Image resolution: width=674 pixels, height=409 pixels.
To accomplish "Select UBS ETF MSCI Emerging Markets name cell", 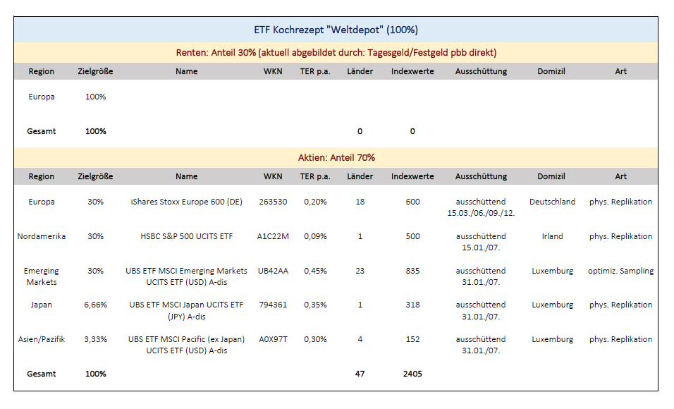I will coord(187,276).
